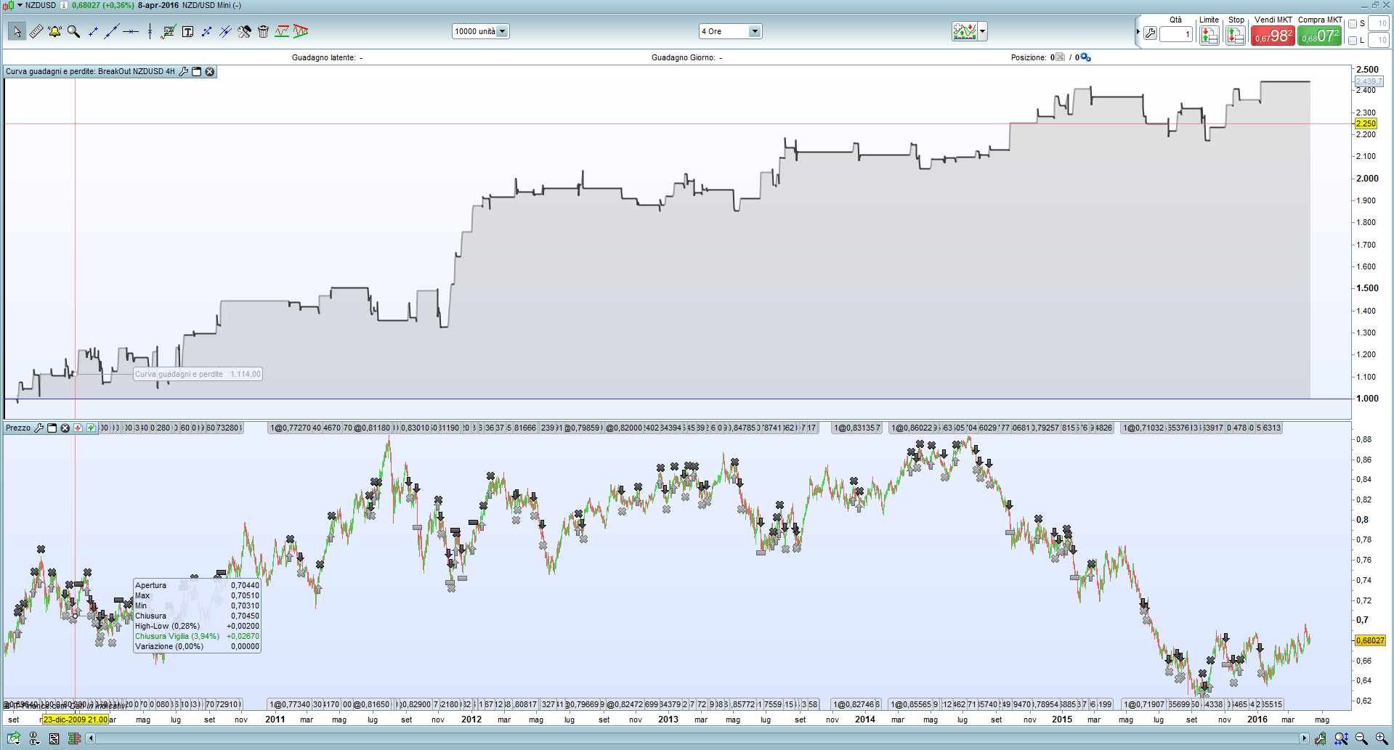1394x750 pixels.
Task: Click the second bottom-left footprint icon
Action: tap(34, 738)
